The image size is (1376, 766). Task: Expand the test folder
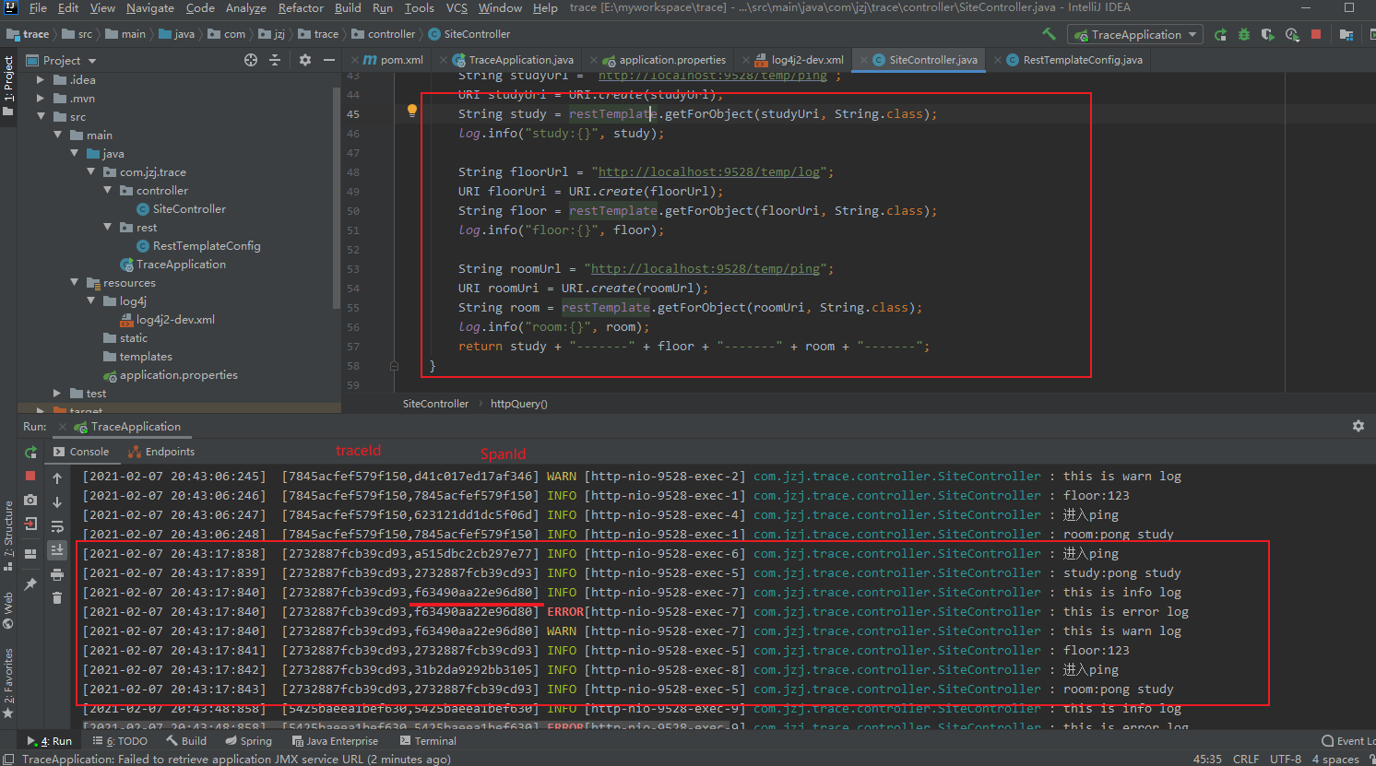click(x=57, y=394)
